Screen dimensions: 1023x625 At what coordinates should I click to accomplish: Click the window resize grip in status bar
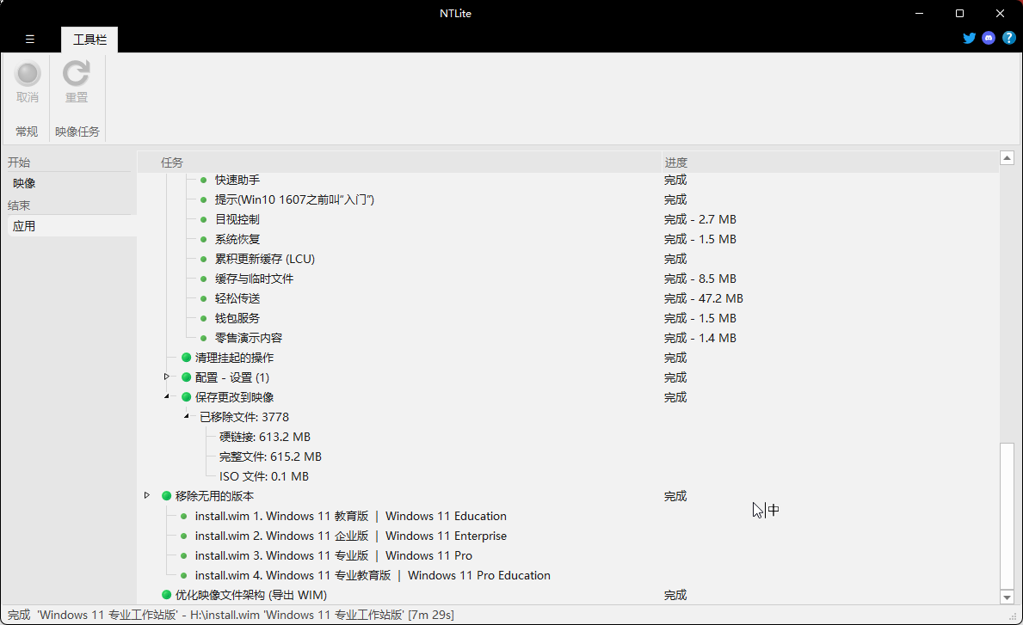click(x=1014, y=616)
